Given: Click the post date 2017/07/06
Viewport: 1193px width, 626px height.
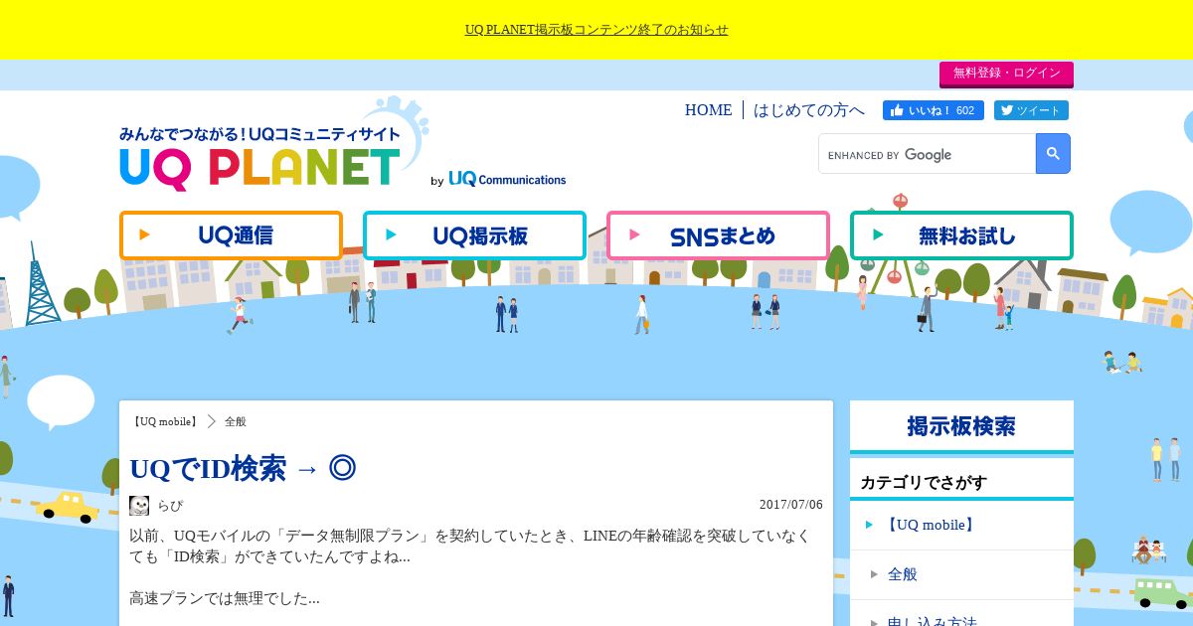Looking at the screenshot, I should tap(791, 505).
